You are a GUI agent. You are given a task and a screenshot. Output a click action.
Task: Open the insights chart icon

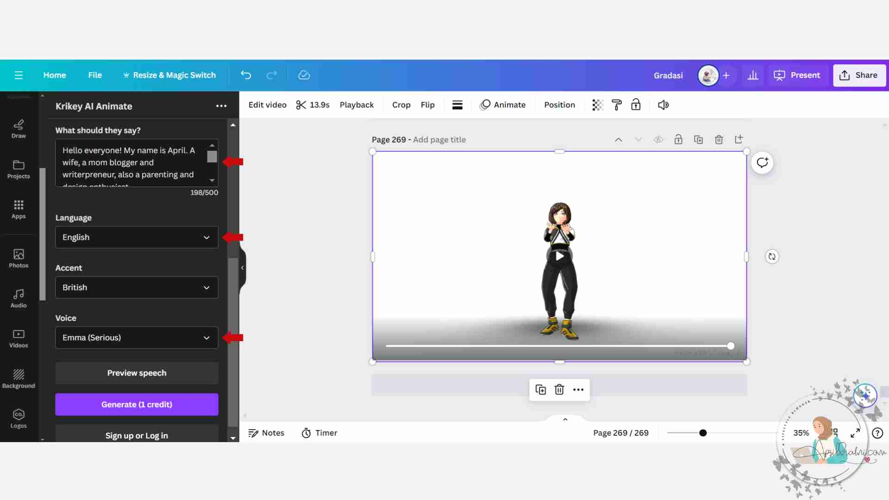(x=753, y=75)
